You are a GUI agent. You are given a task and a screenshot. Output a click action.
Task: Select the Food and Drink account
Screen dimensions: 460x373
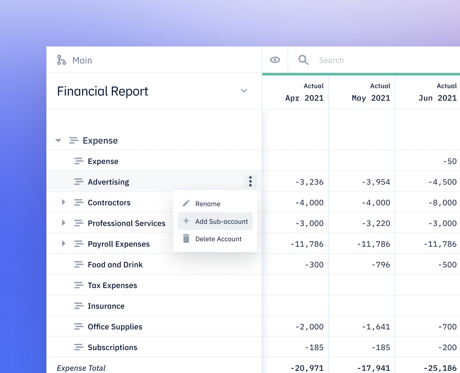click(115, 264)
